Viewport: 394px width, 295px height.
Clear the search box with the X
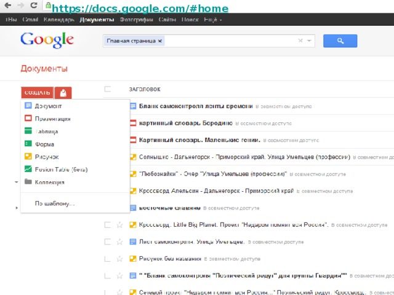click(x=300, y=41)
